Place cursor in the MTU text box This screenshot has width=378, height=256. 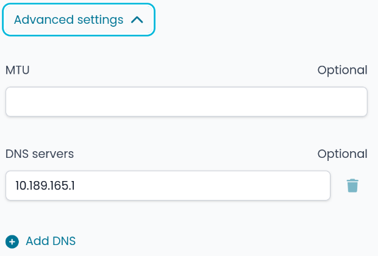coord(186,102)
